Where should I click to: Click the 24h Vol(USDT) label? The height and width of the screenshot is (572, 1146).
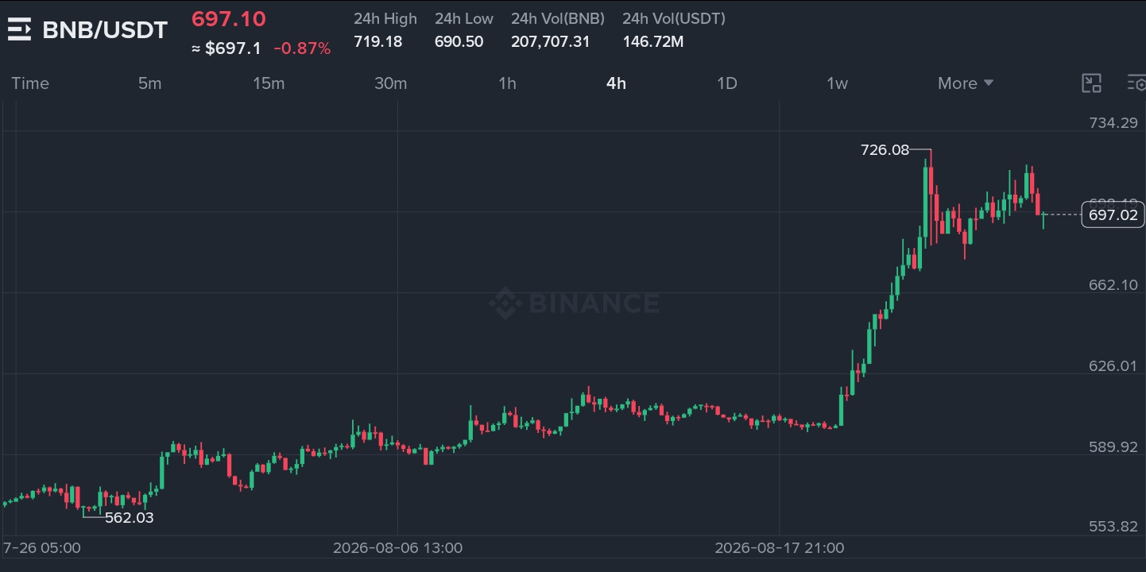(674, 18)
